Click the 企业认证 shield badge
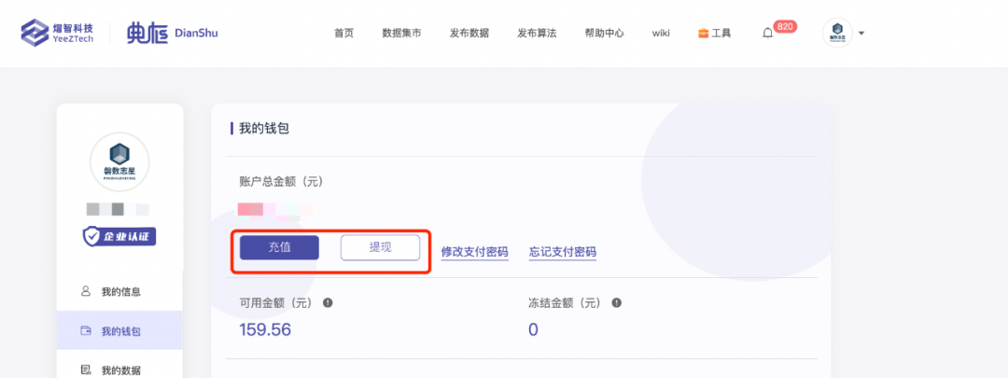The image size is (1008, 378). point(119,237)
